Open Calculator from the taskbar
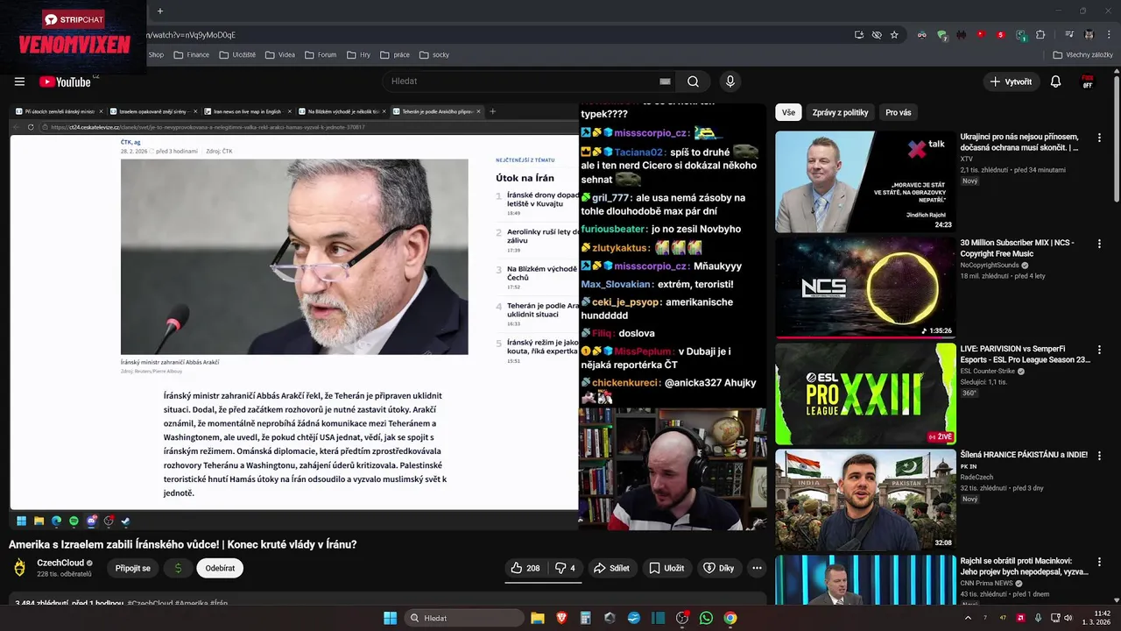This screenshot has width=1121, height=631. pyautogui.click(x=585, y=618)
